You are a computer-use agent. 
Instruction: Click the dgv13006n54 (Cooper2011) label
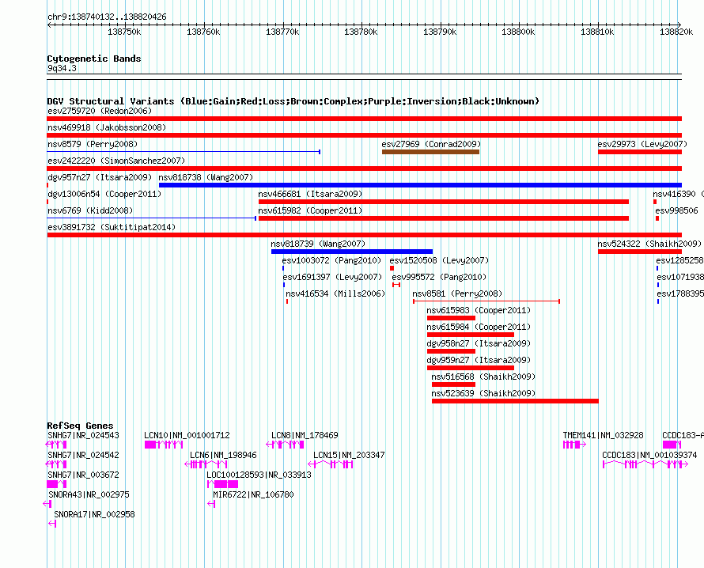104,194
